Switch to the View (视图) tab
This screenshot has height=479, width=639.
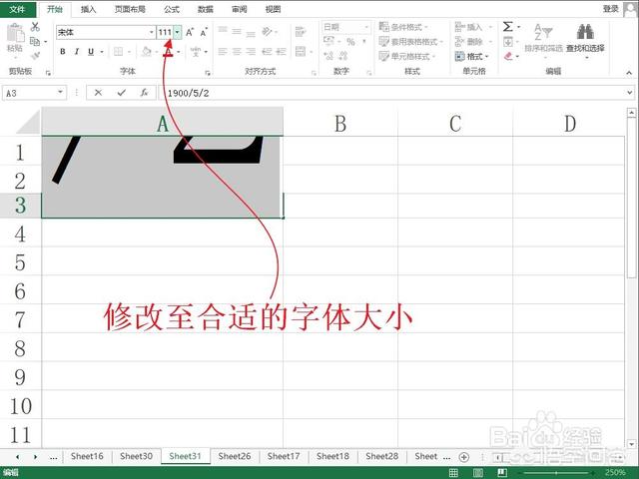pos(273,9)
